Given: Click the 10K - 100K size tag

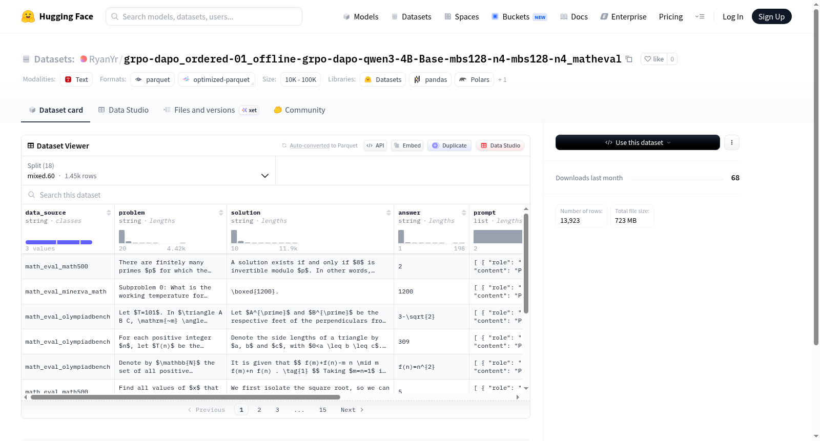Looking at the screenshot, I should (x=300, y=79).
